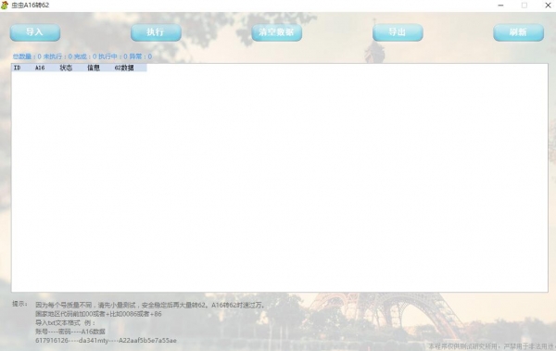Select the A16 column header
556x351 pixels.
click(x=40, y=68)
